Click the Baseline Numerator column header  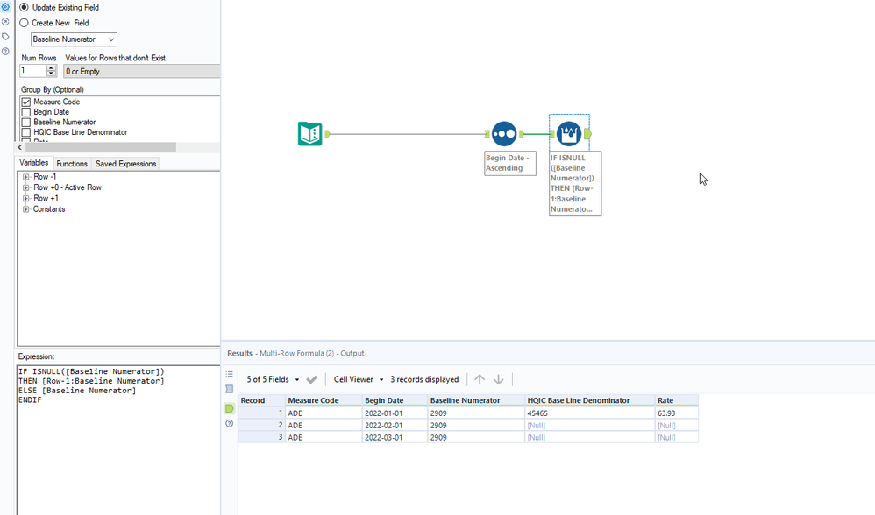click(x=476, y=400)
